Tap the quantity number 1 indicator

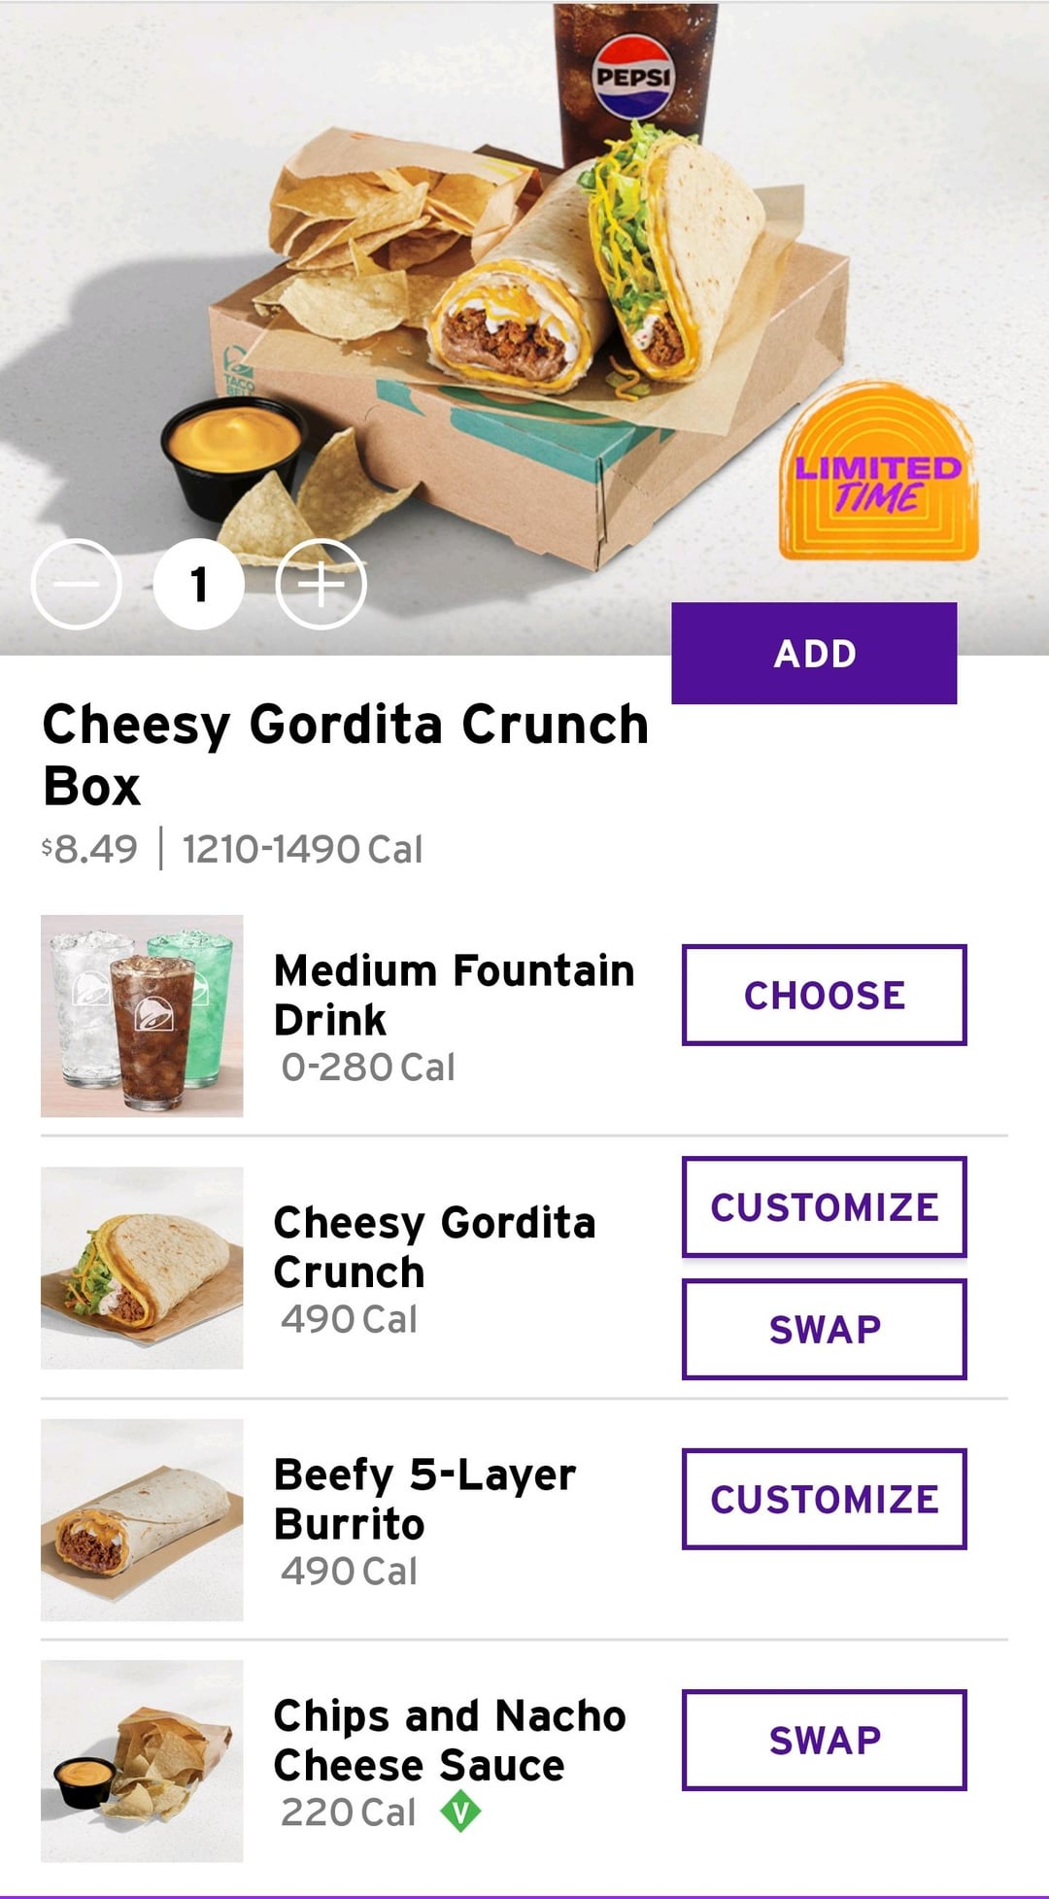tap(199, 584)
